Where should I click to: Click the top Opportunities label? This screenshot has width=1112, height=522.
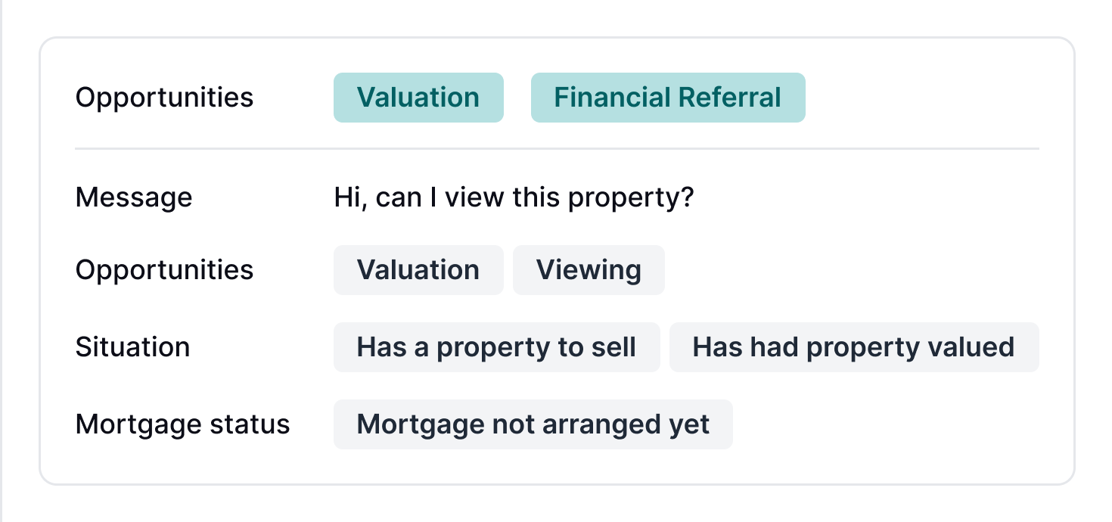tap(164, 97)
